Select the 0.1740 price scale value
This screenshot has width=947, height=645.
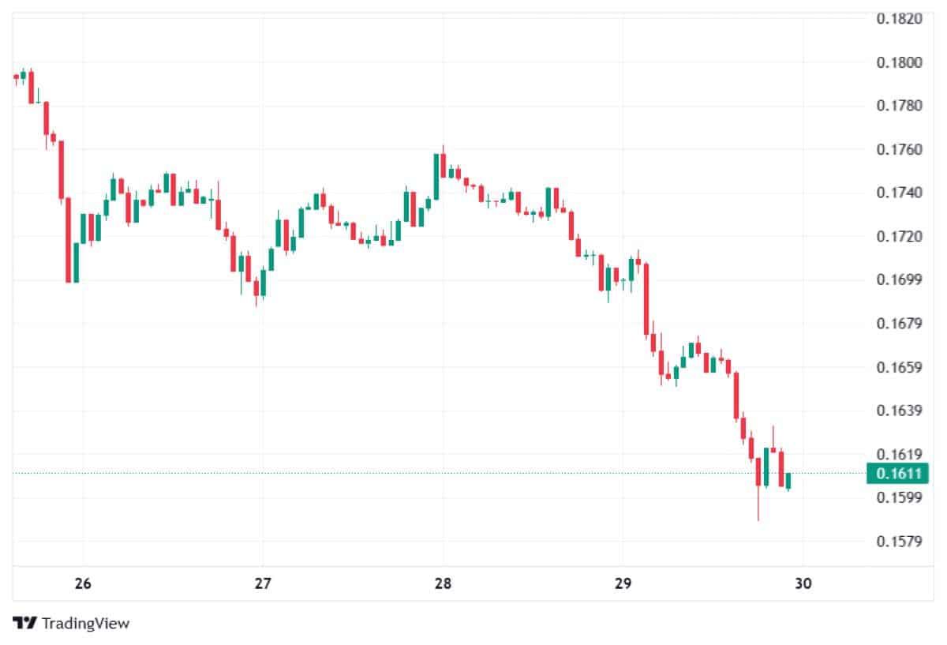[900, 193]
